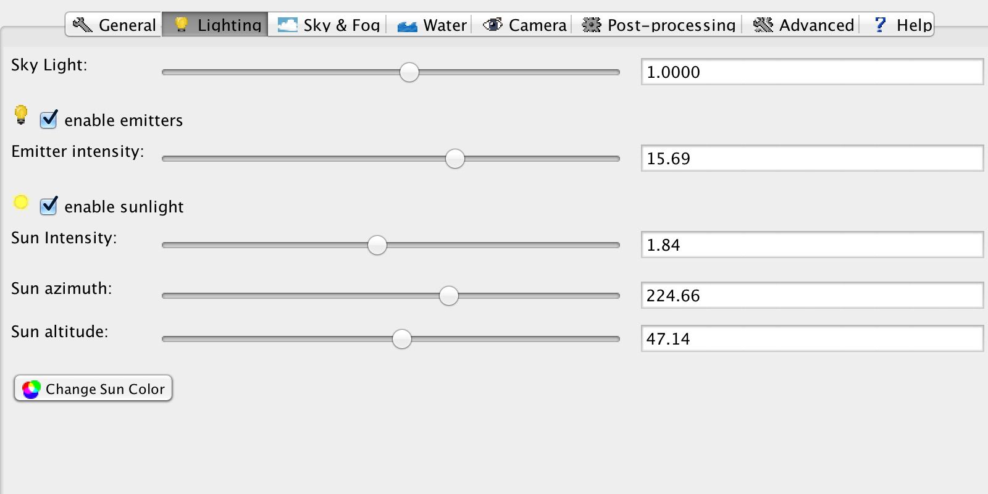This screenshot has width=988, height=494.
Task: Click the wrench icon on General tab
Action: coord(82,25)
